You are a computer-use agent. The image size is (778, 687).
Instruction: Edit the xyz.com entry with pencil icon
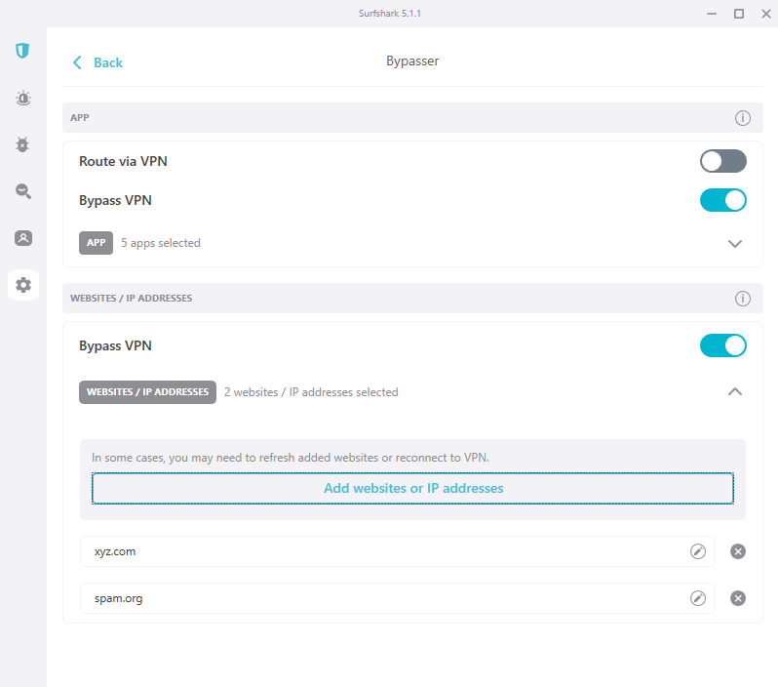pos(698,551)
